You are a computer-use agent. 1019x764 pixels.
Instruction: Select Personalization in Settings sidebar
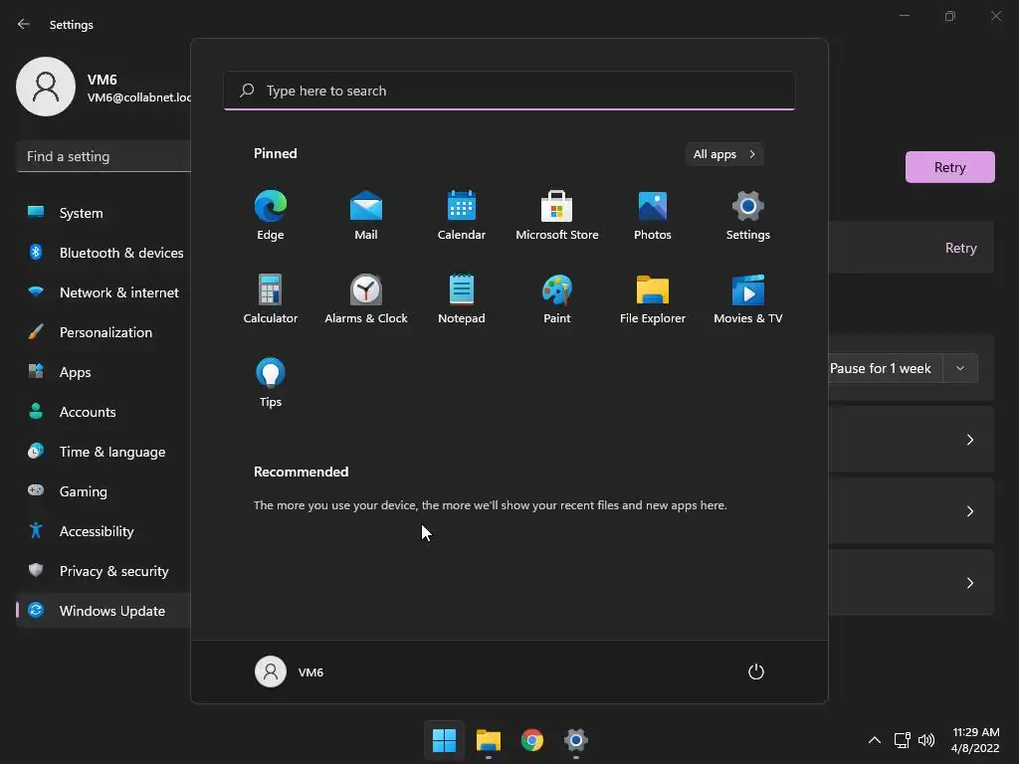103,332
